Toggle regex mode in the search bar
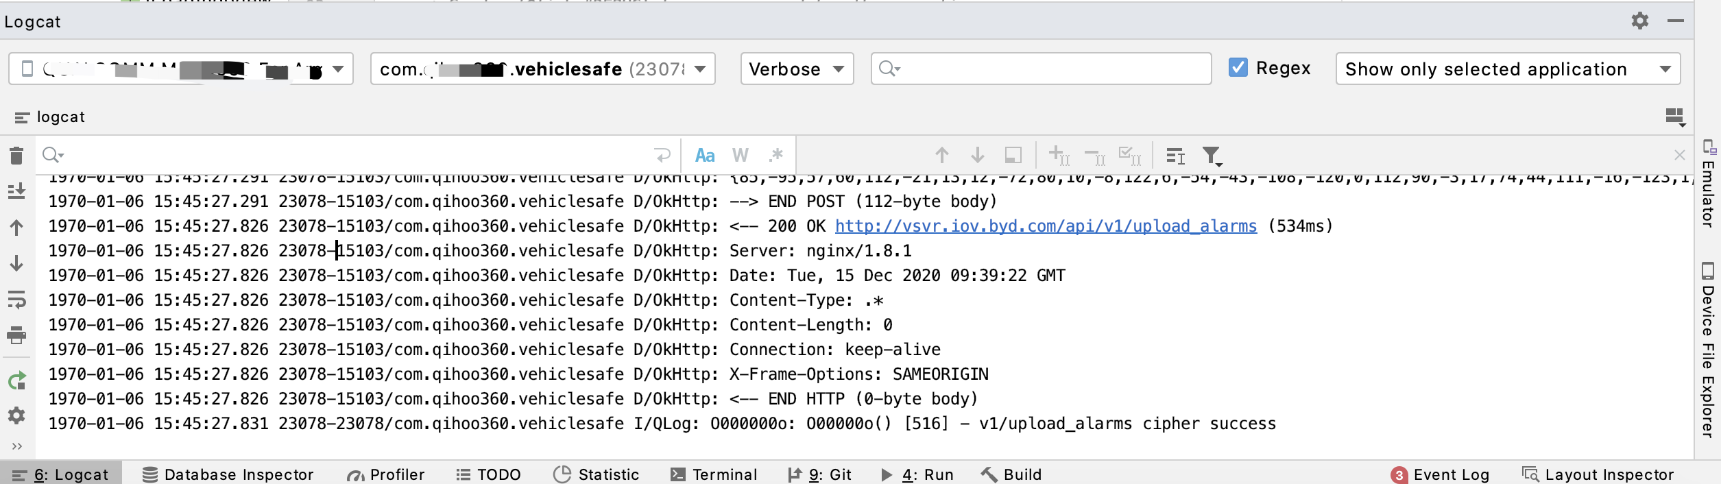The width and height of the screenshot is (1721, 484). pos(775,156)
